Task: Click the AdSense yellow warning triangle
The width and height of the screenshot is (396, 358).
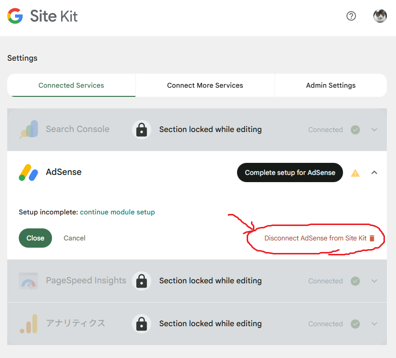Action: [x=355, y=173]
